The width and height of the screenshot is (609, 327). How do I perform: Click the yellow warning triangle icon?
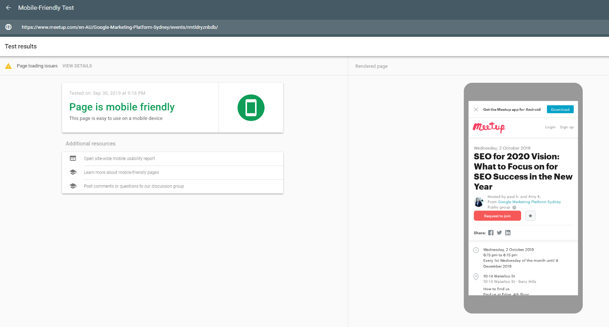pyautogui.click(x=8, y=66)
